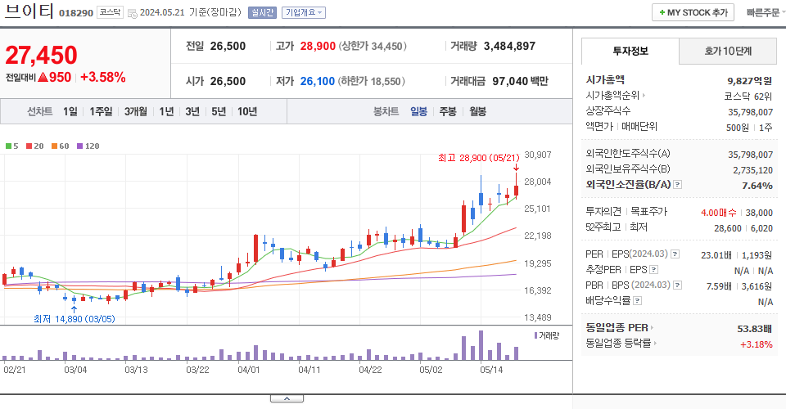Switch to the 투자정보 tab
The image size is (786, 409).
[630, 51]
